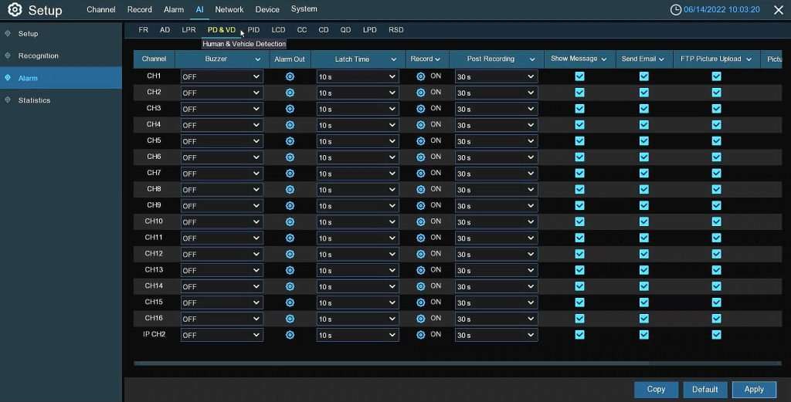The width and height of the screenshot is (791, 402).
Task: Open Latch Time dropdown for CH7
Action: [357, 174]
